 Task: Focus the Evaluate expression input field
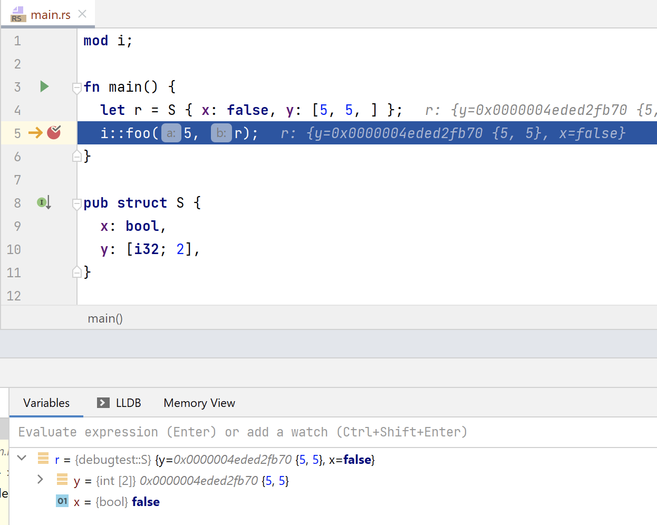pos(332,432)
